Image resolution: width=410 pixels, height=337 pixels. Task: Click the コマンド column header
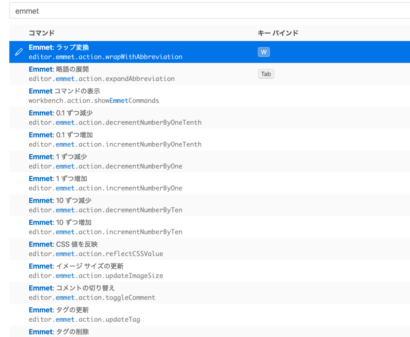[42, 33]
